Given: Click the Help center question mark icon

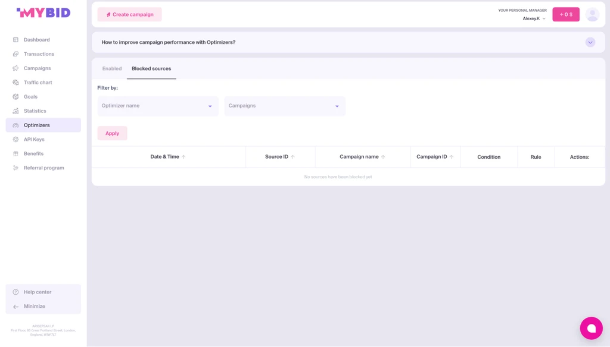Looking at the screenshot, I should coord(15,292).
